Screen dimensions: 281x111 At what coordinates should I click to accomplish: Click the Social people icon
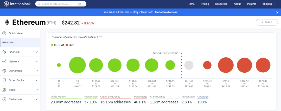click(4, 90)
